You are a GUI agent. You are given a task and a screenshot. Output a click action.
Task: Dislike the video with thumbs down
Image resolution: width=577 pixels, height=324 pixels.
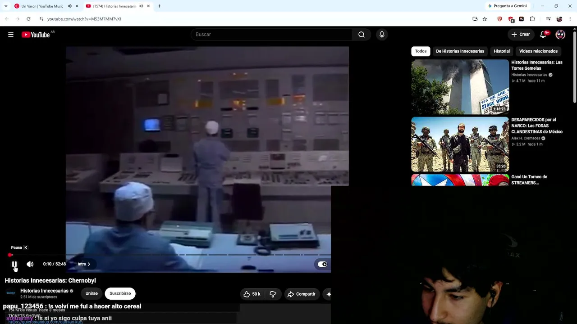tap(273, 294)
